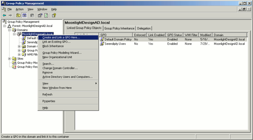The width and height of the screenshot is (253, 140).
Task: Choose New Organizational Unit
Action: click(x=68, y=57)
